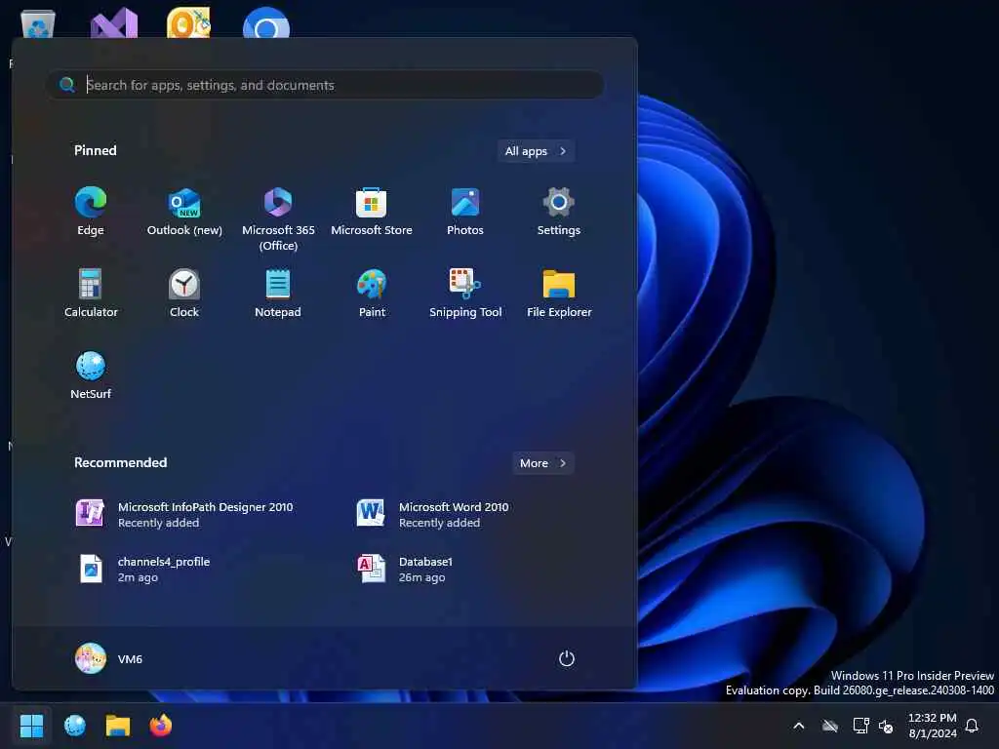Click the search box for apps and documents
This screenshot has width=999, height=749.
coord(326,85)
